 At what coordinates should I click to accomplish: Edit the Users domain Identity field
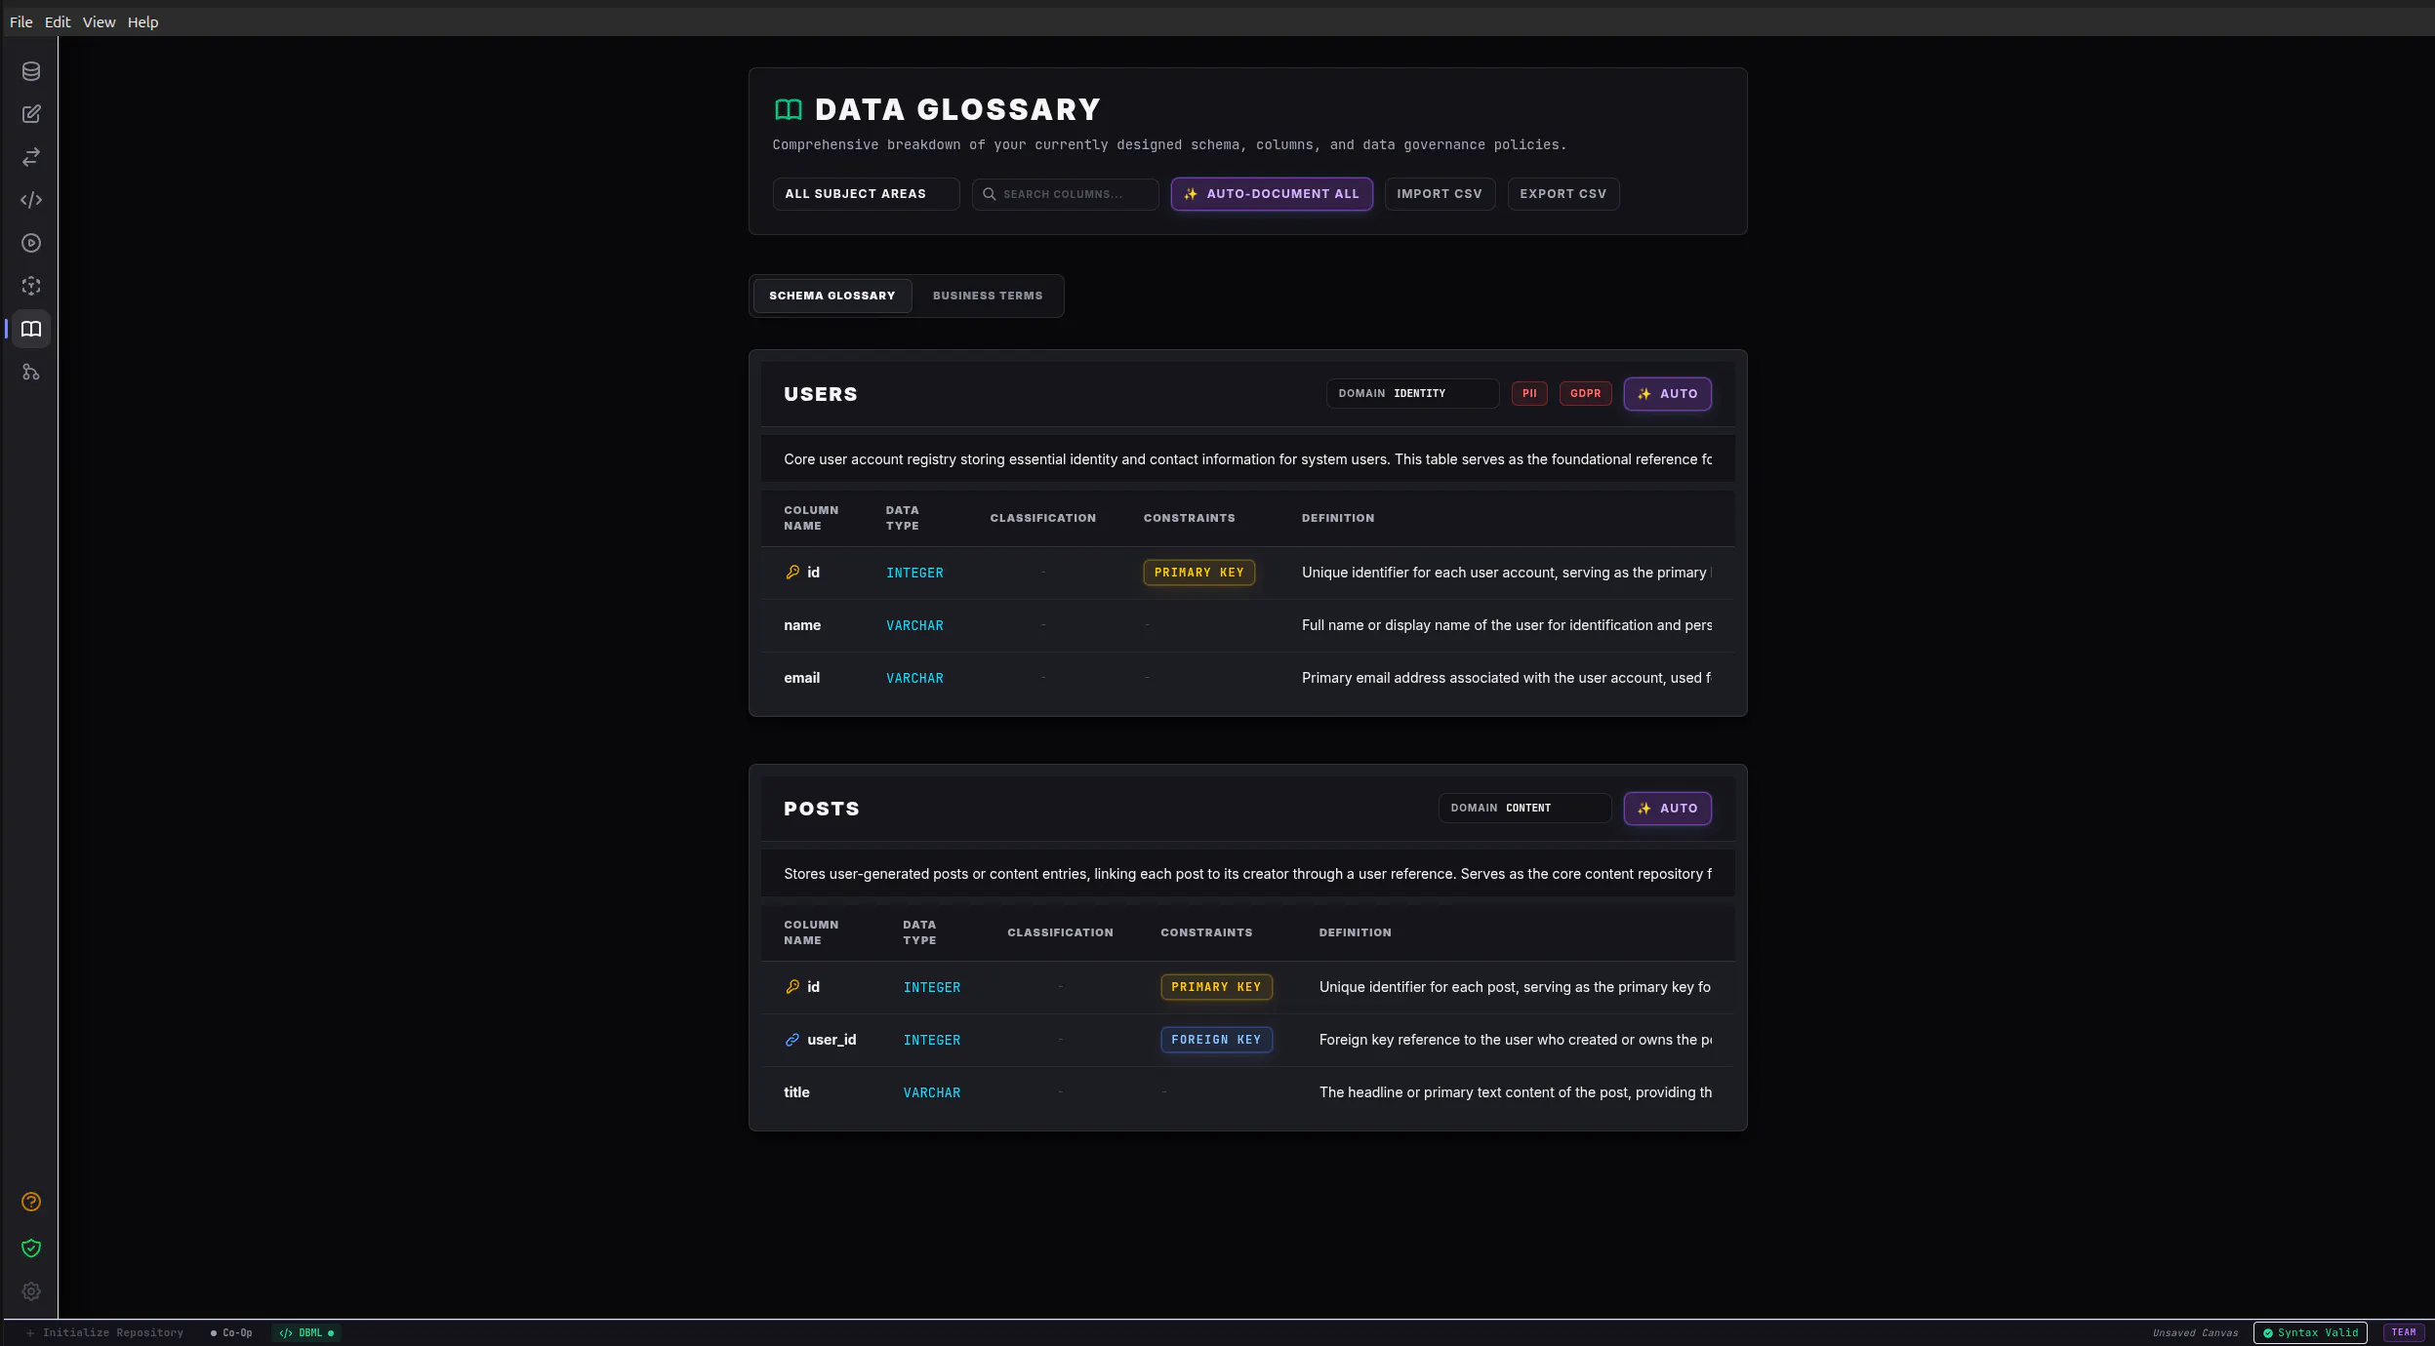(x=1412, y=393)
